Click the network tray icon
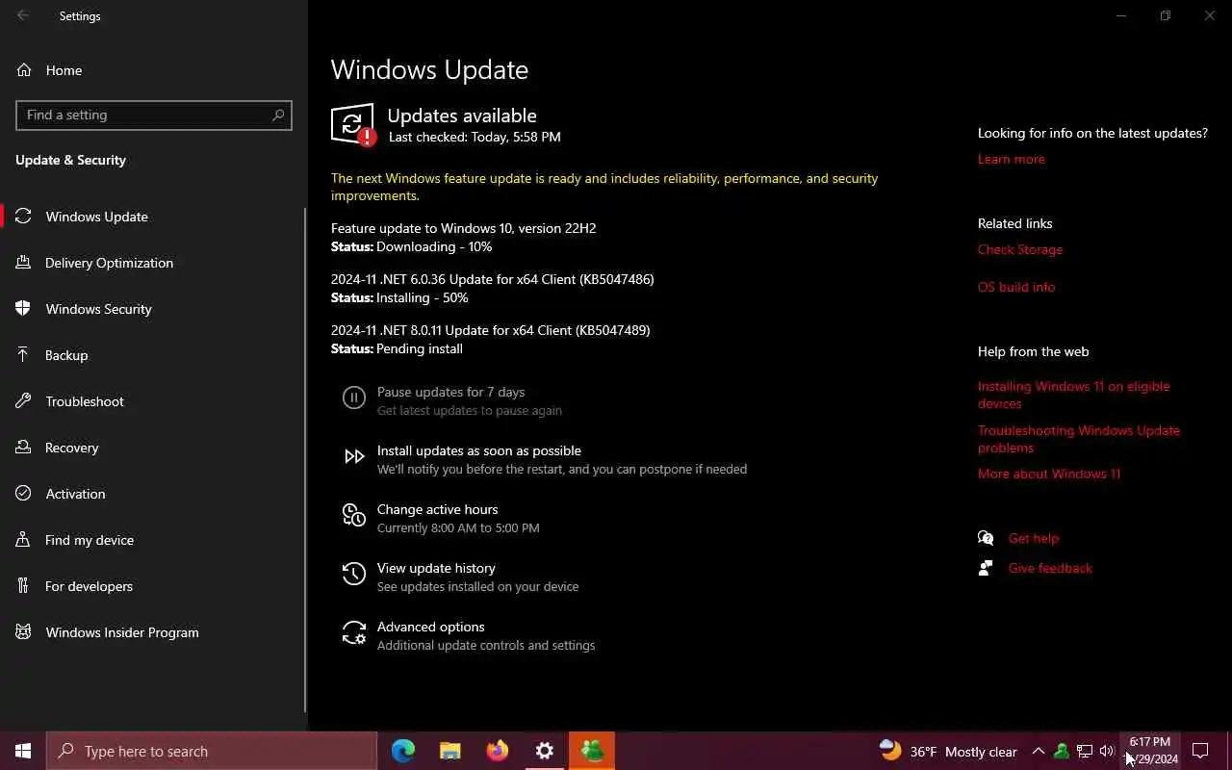 [x=1084, y=751]
